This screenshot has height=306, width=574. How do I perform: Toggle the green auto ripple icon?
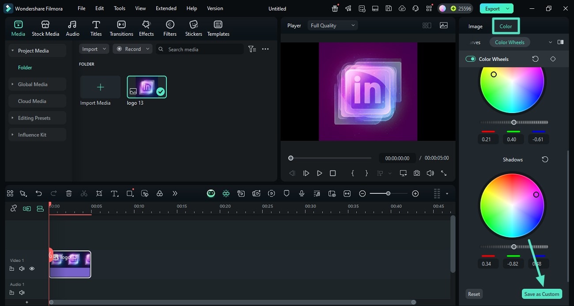pos(40,208)
